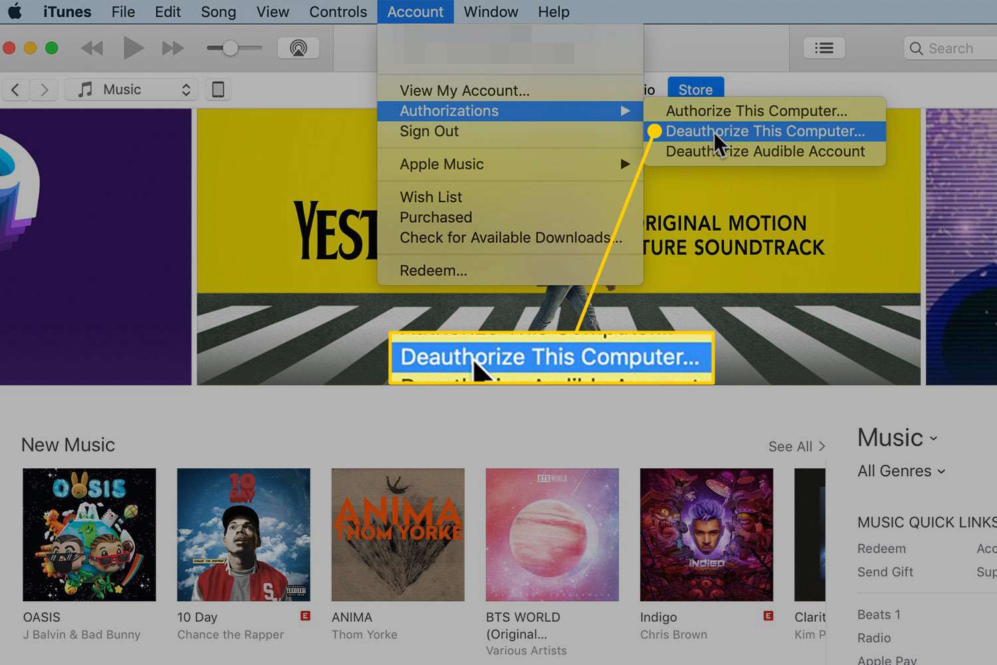Click artist J Balvin & Bad Bunny
Viewport: 997px width, 665px height.
(x=82, y=634)
